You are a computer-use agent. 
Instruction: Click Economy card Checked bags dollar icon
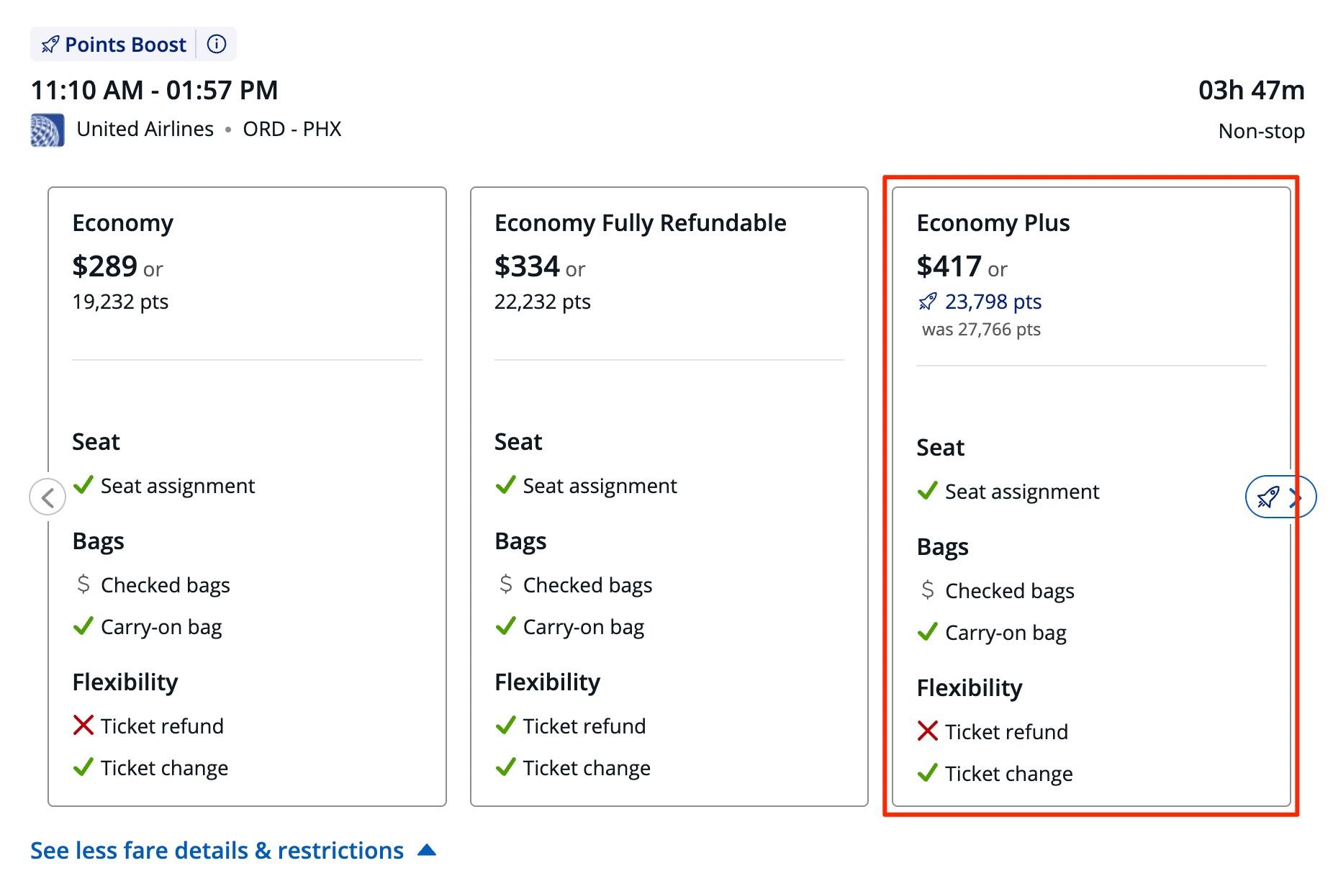[x=83, y=584]
